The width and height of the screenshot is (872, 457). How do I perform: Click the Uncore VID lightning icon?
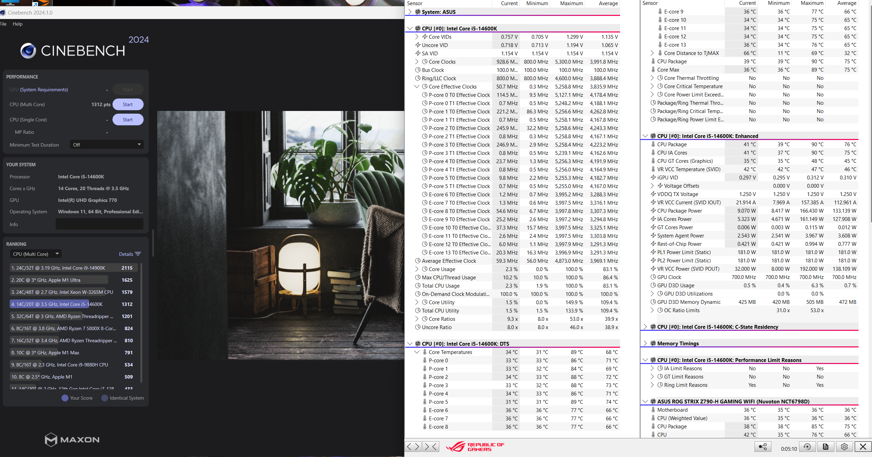point(418,45)
